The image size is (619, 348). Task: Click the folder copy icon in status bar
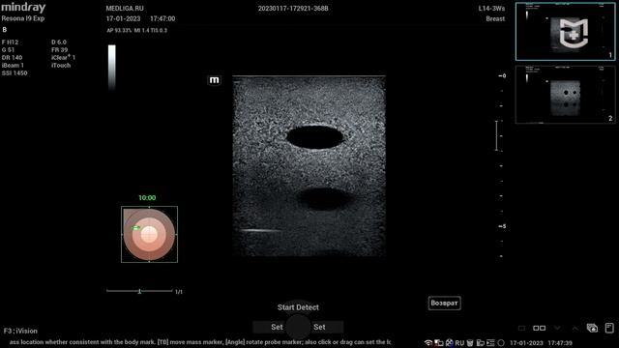(x=480, y=343)
